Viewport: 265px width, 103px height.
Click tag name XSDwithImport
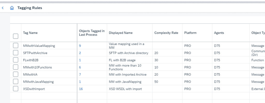coord(34,89)
